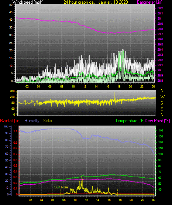Screen dimensions: 172x205
Task: Click the top 'N' compass label
Action: point(162,90)
